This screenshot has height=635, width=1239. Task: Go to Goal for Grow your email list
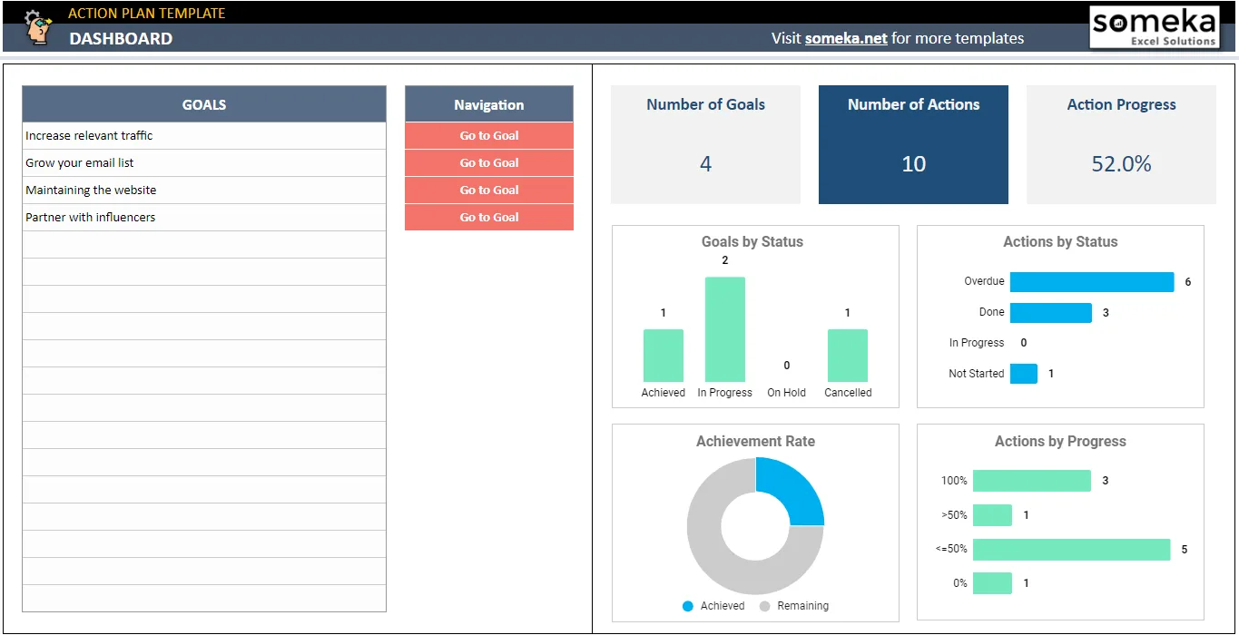tap(489, 163)
